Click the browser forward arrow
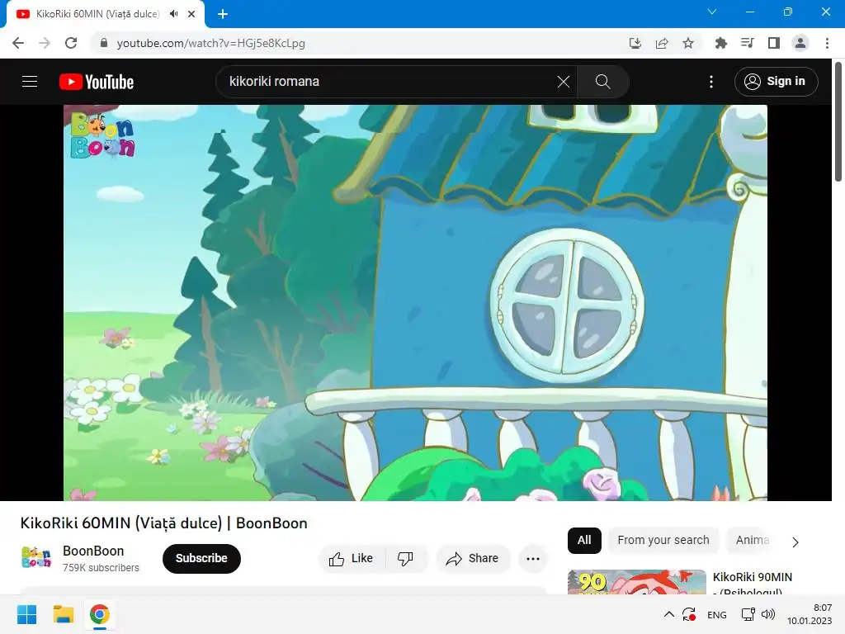Viewport: 845px width, 634px height. [x=45, y=43]
